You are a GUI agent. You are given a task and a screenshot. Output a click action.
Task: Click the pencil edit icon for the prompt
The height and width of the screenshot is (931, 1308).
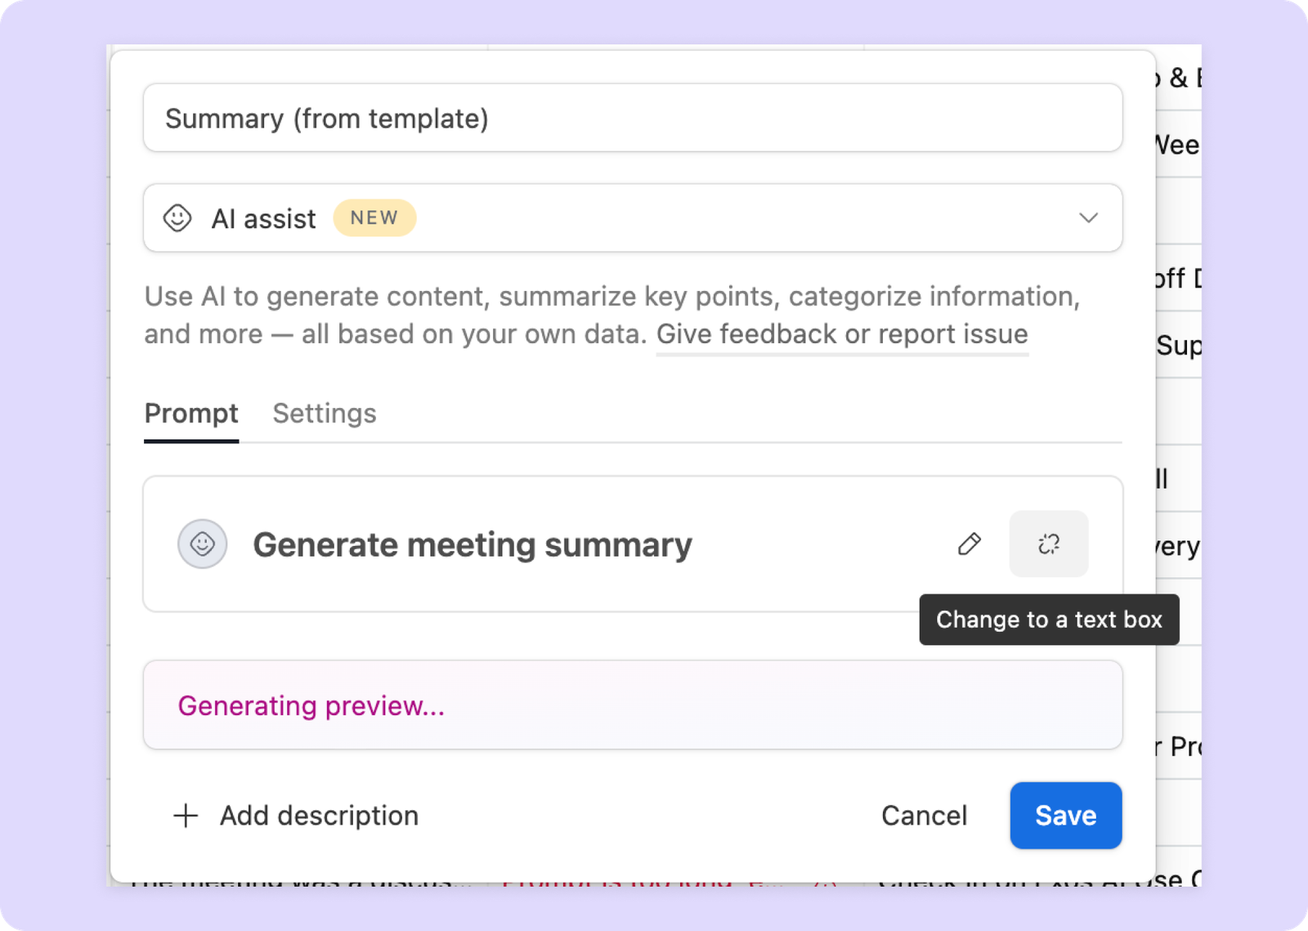(970, 544)
